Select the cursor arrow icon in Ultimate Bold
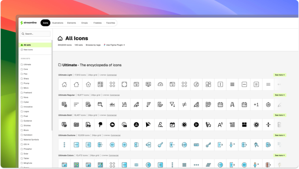Screen dimensions: 299x169 click(x=148, y=125)
